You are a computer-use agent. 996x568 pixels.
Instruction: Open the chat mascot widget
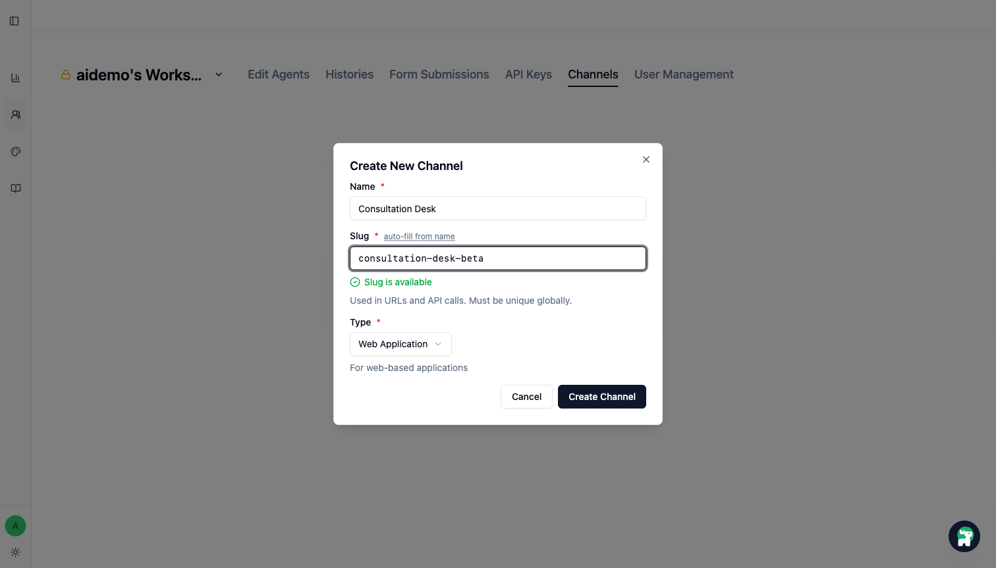pos(964,536)
